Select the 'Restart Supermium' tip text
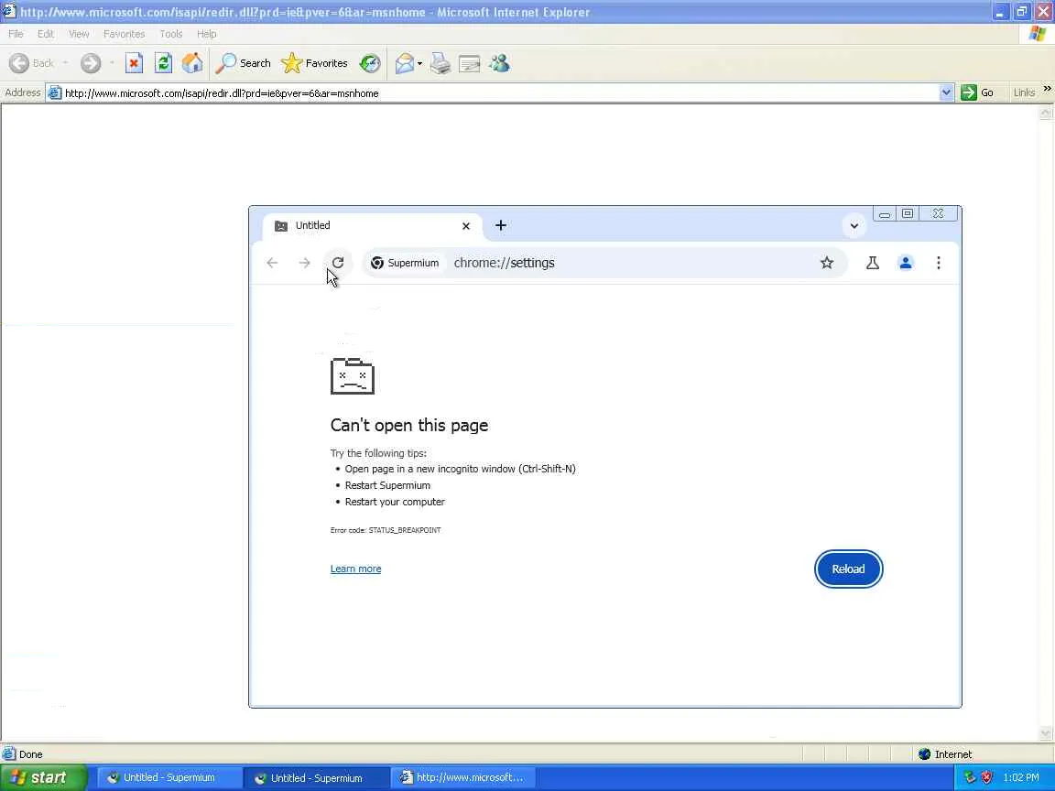The height and width of the screenshot is (791, 1055). 387,485
